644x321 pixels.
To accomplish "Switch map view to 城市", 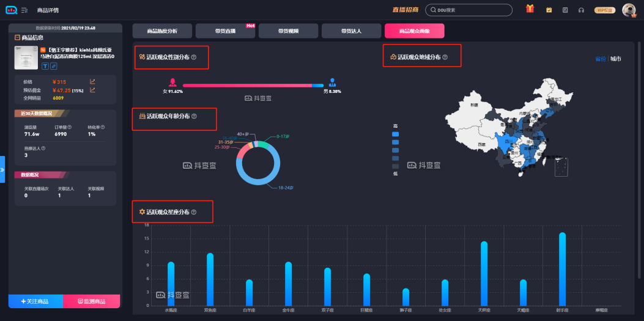I will point(616,59).
